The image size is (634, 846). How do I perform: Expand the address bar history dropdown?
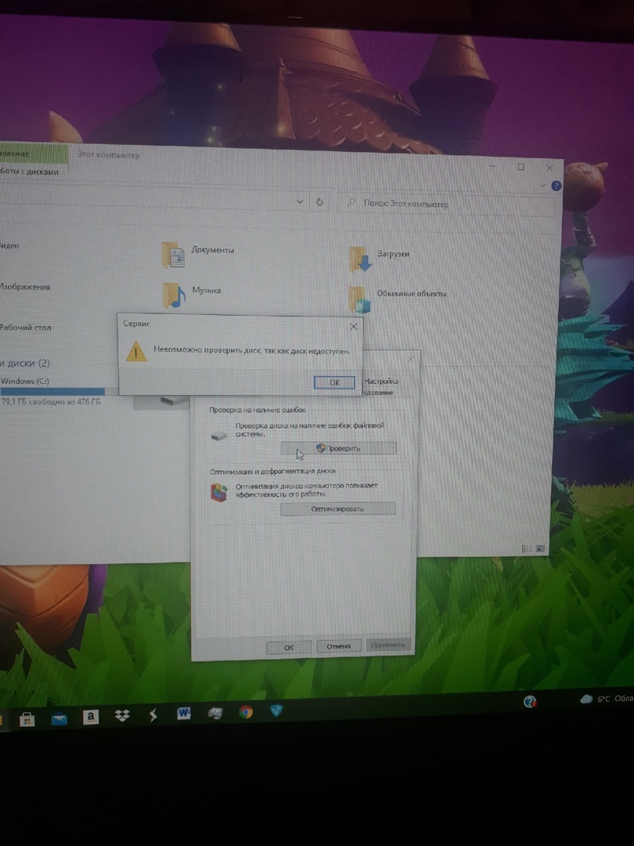[x=300, y=202]
